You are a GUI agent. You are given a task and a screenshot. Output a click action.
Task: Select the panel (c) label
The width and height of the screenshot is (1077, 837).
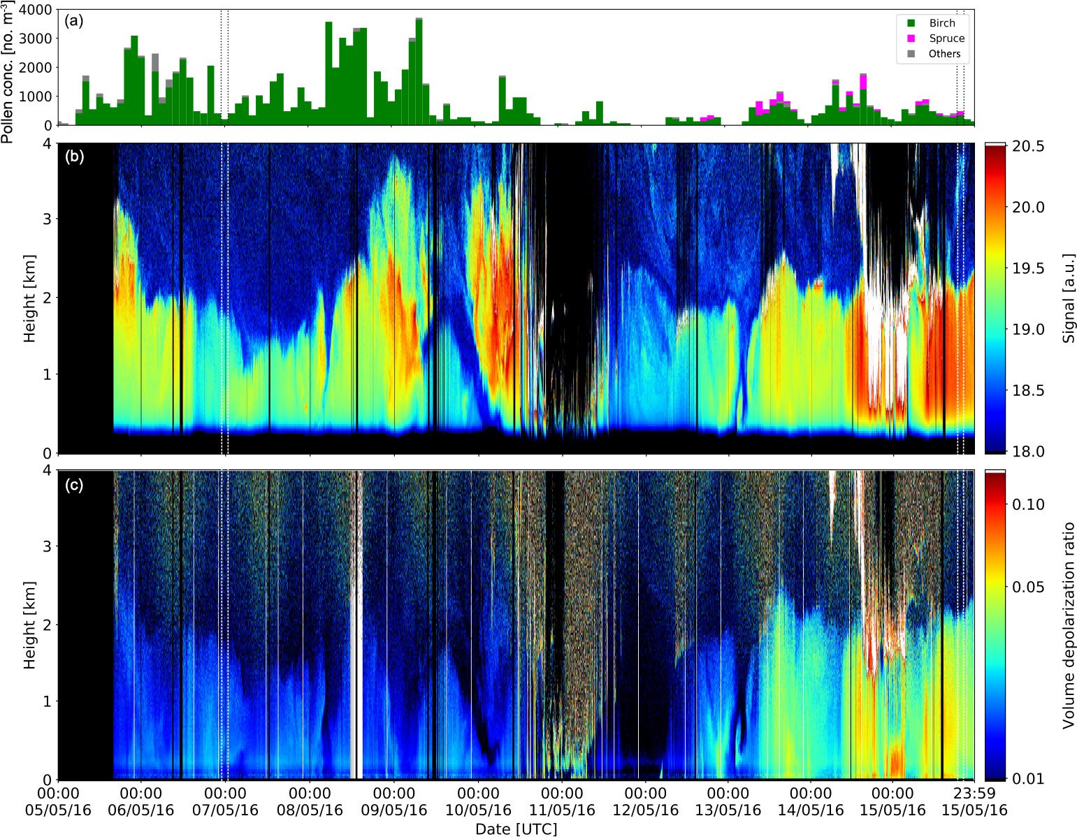pos(74,485)
